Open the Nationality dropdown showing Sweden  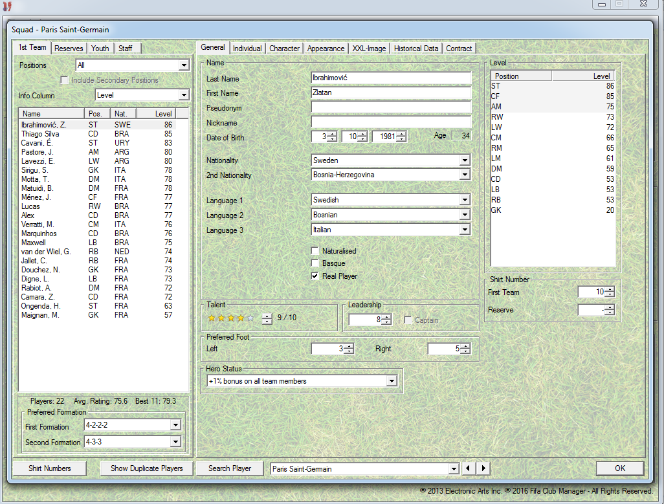tap(465, 160)
